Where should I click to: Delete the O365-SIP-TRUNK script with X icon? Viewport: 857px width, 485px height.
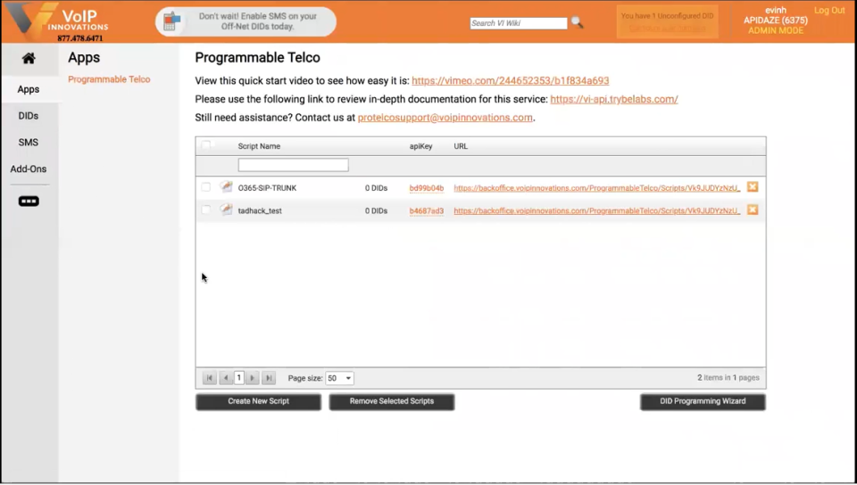point(753,187)
